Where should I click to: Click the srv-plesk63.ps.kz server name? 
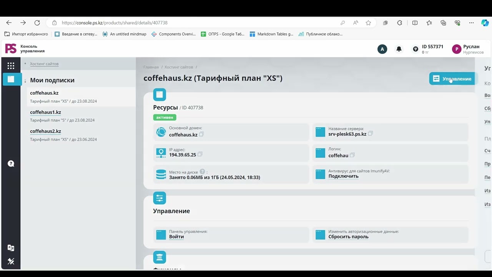pyautogui.click(x=347, y=134)
